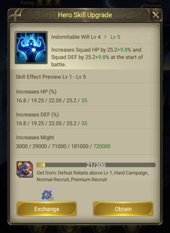Click the blue exchange shard icon
The width and height of the screenshot is (170, 233).
[x=47, y=195]
